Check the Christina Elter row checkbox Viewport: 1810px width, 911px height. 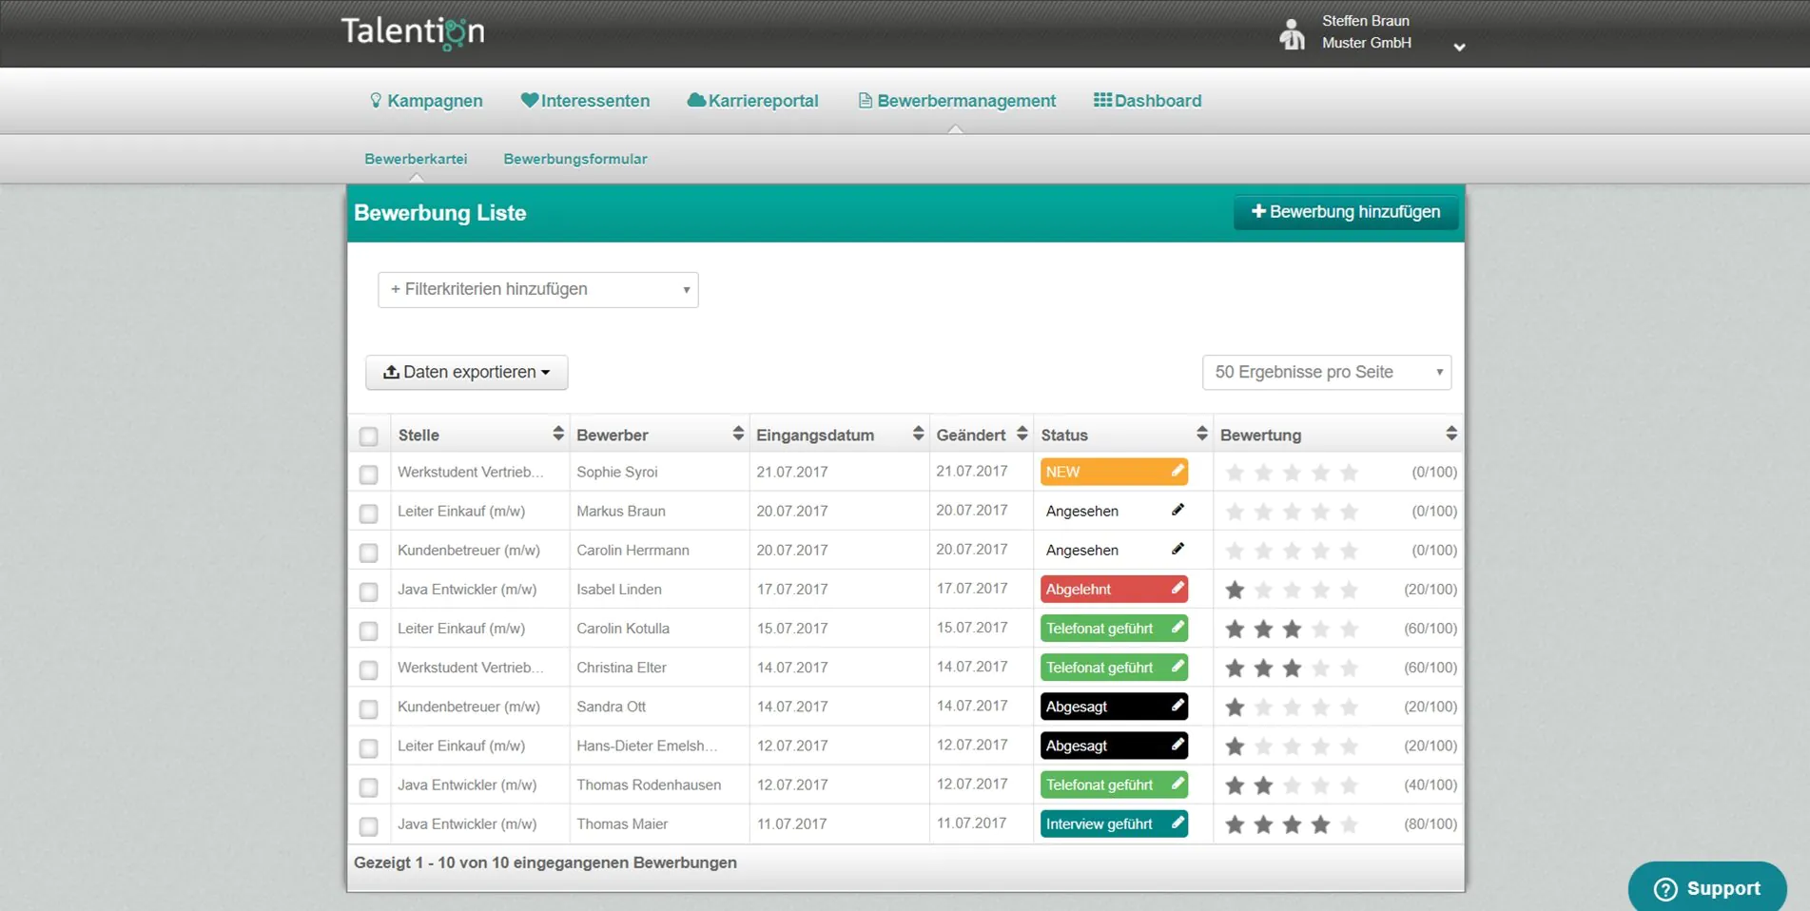(x=369, y=669)
